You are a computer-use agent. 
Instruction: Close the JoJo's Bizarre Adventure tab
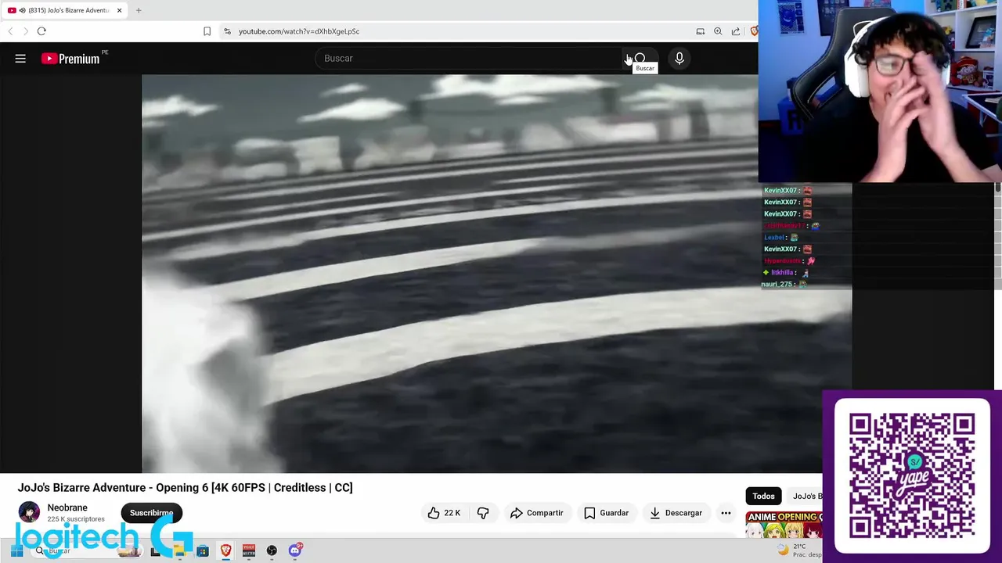(119, 10)
